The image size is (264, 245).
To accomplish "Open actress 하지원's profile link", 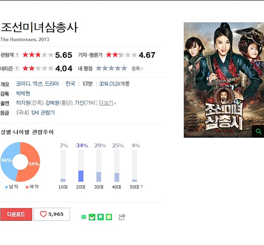I will 23,103.
